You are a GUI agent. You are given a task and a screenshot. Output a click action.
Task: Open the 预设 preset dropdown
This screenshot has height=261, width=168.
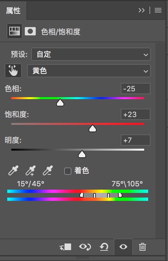pos(91,54)
